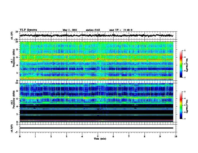Click the "-7" label on ch.2 color scale
This screenshot has width=198, height=153.
click(184, 119)
